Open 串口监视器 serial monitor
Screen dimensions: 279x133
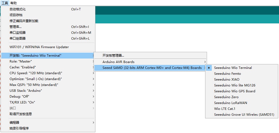pyautogui.click(x=48, y=32)
